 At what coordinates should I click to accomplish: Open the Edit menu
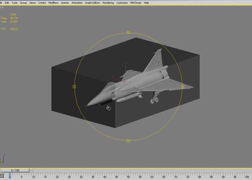pos(7,3)
